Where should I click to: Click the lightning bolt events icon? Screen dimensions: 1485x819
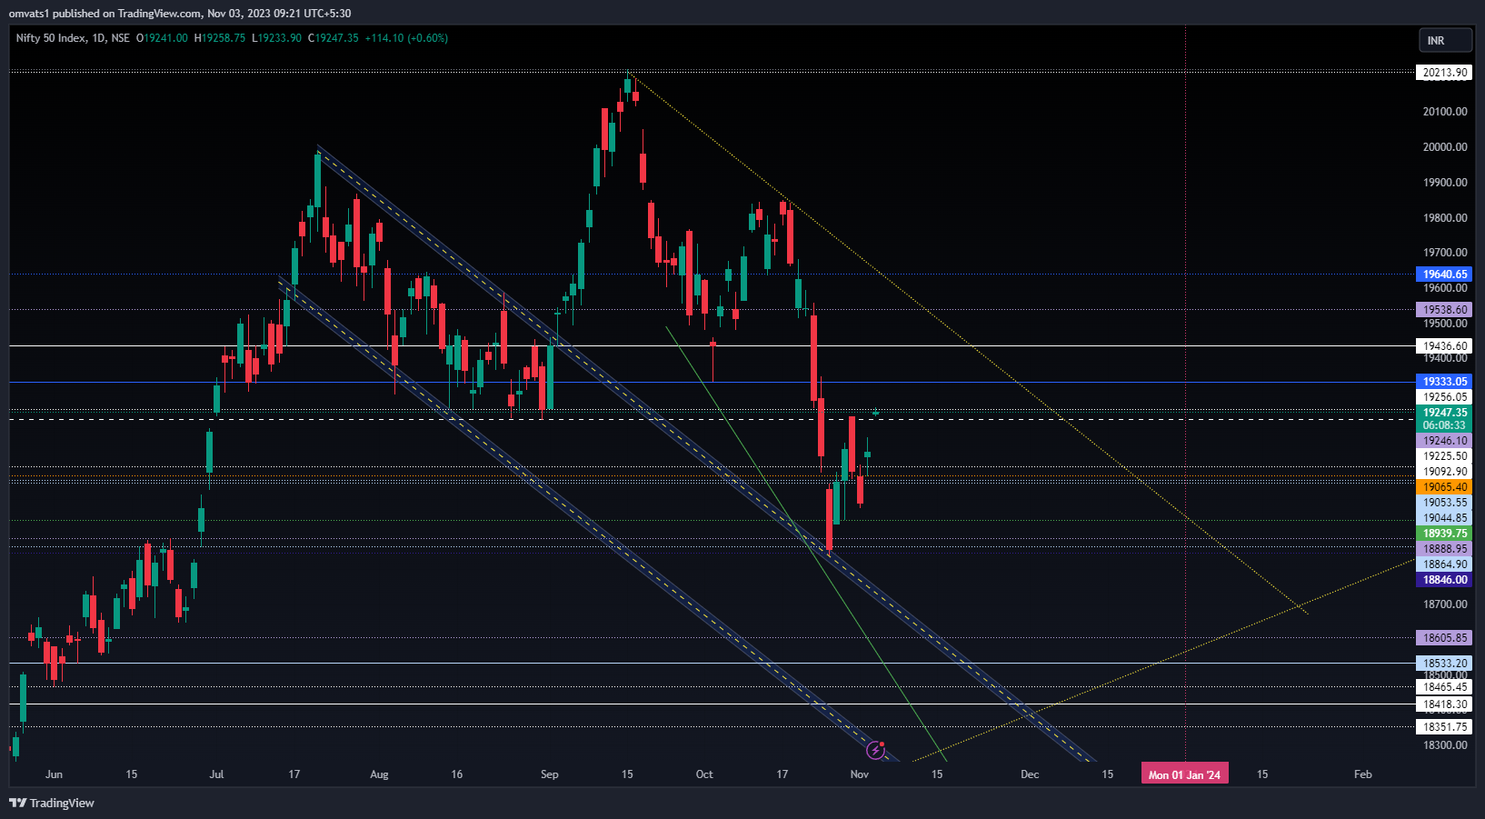point(876,750)
